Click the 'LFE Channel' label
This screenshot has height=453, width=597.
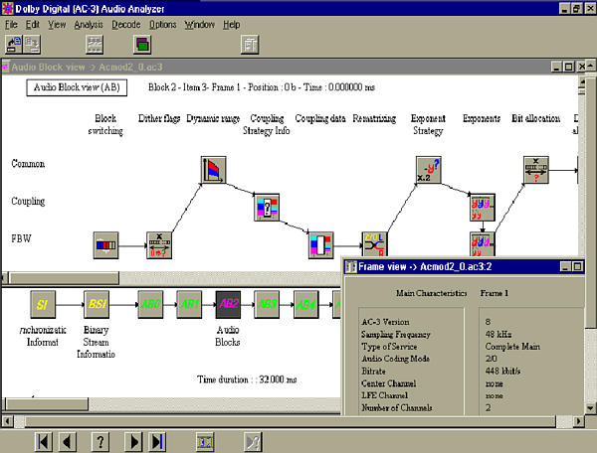[x=384, y=395]
